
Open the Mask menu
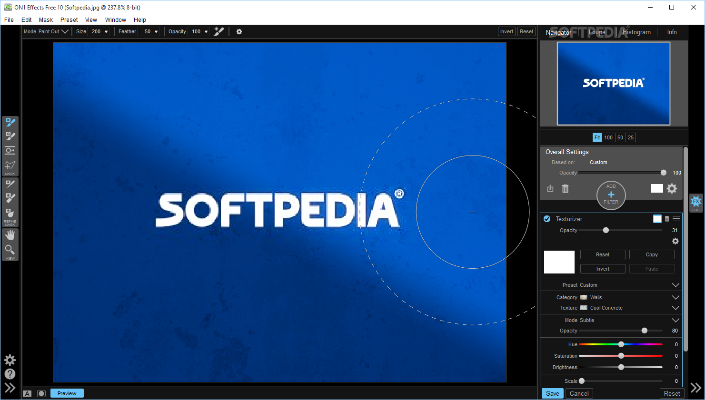tap(46, 20)
